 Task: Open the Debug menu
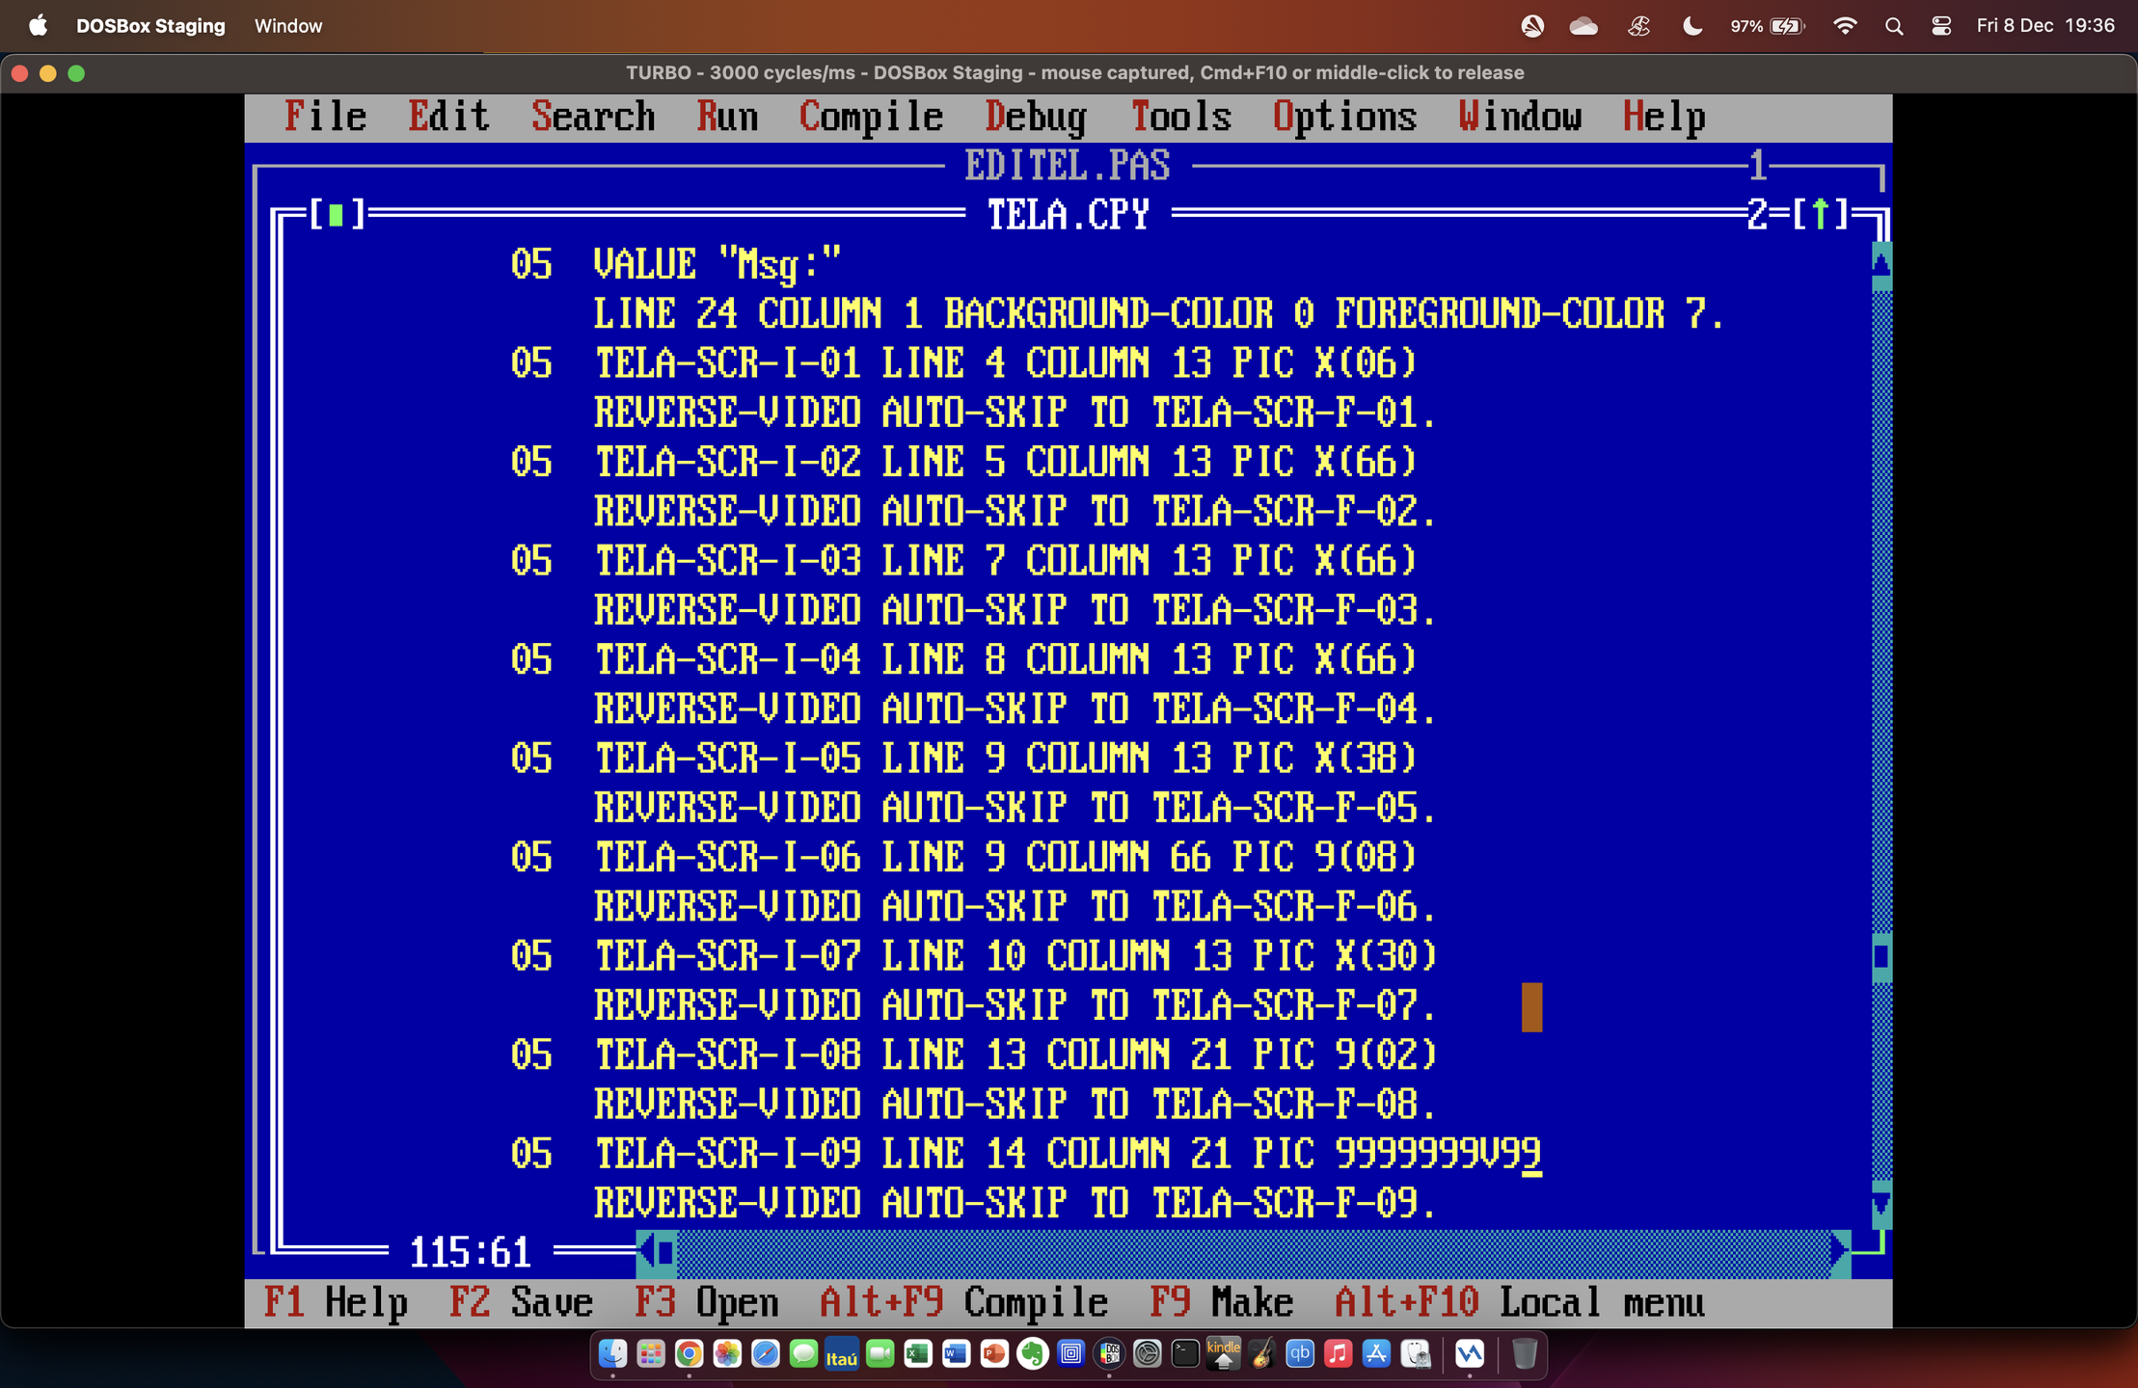pos(1035,118)
